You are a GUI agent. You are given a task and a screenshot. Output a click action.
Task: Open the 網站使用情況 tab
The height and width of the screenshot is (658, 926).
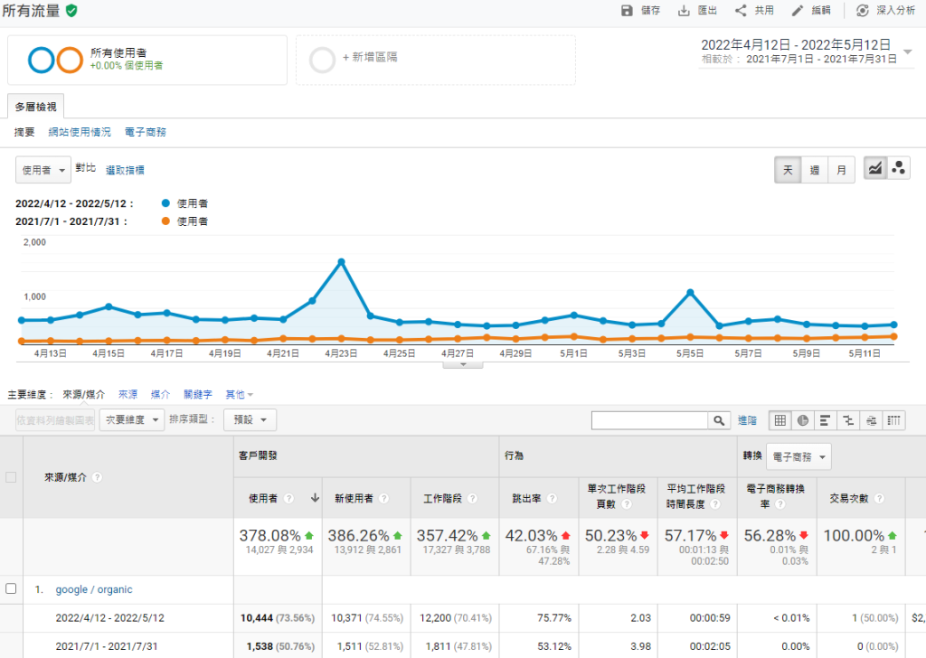80,132
